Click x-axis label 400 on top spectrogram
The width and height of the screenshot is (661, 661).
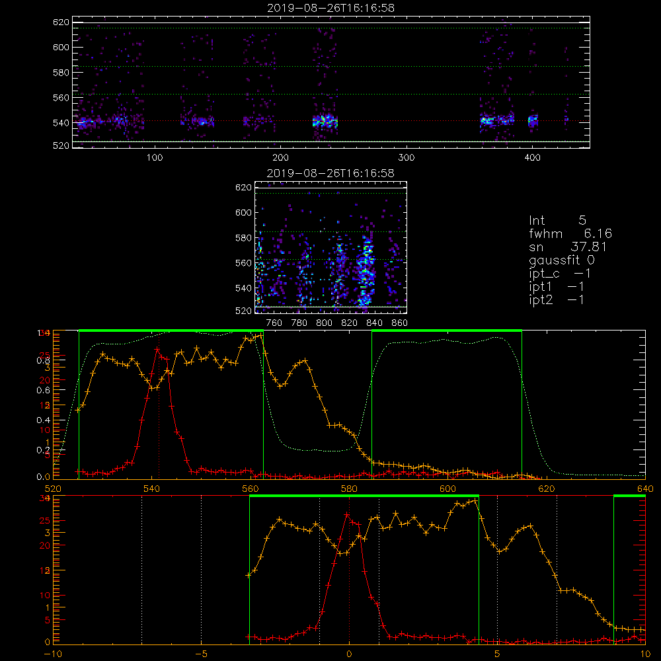coord(532,158)
